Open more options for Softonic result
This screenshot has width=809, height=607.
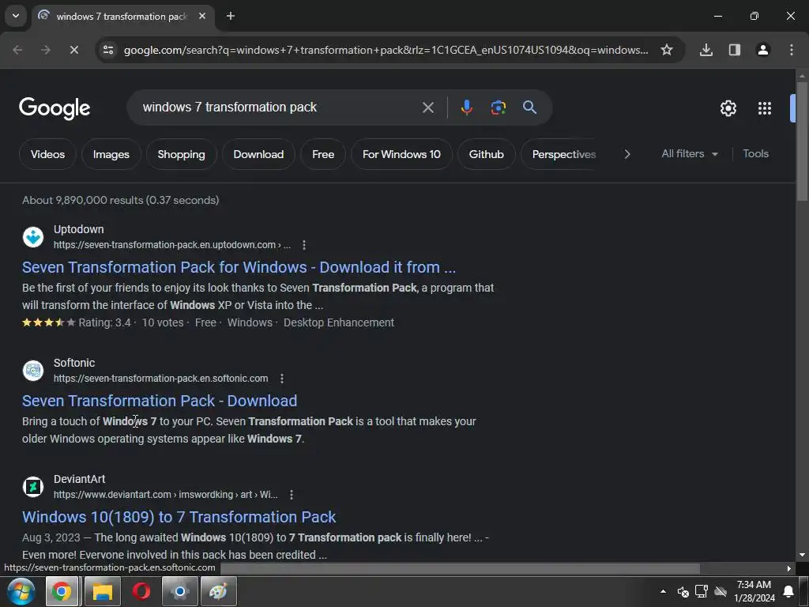(x=282, y=379)
